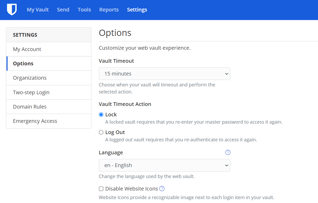This screenshot has width=318, height=203.
Task: Click help icon beside Disable Website Icons
Action: point(162,189)
